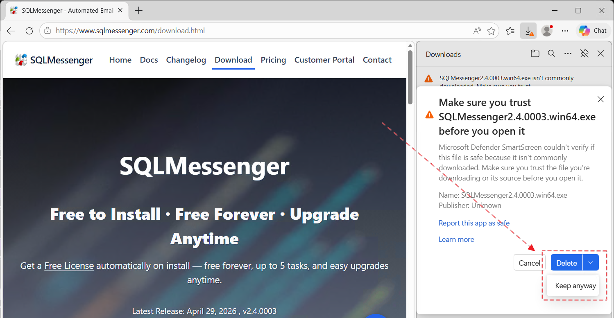Close the SmartScreen warning dialog
The image size is (614, 318).
[x=600, y=99]
